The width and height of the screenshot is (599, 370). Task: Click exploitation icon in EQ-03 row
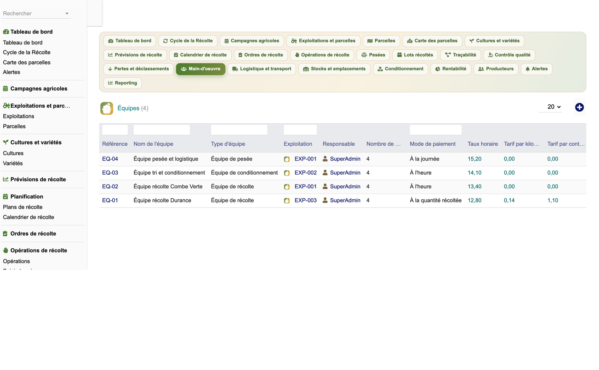point(287,173)
